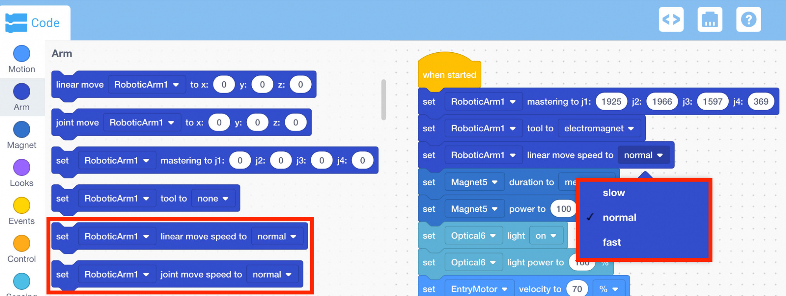
Task: Select the Control category circle
Action: pos(22,244)
